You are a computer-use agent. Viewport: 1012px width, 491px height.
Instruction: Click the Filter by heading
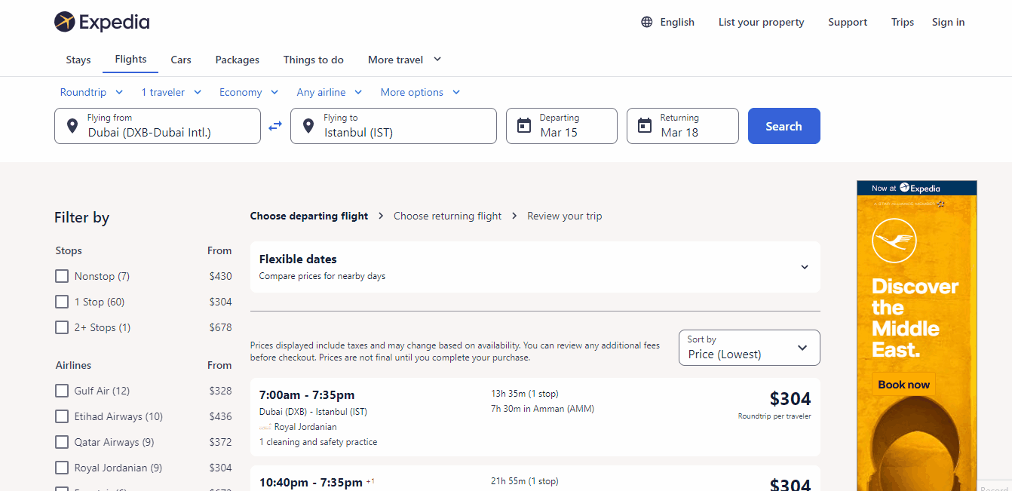82,217
